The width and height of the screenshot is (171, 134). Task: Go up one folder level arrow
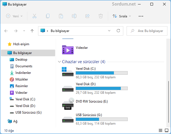(32, 31)
